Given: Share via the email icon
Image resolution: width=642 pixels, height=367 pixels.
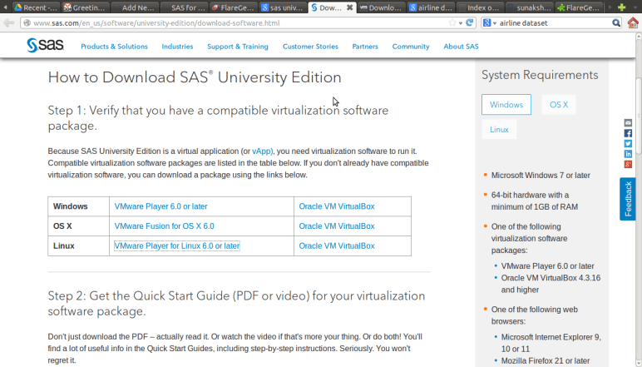Looking at the screenshot, I should click(x=628, y=123).
